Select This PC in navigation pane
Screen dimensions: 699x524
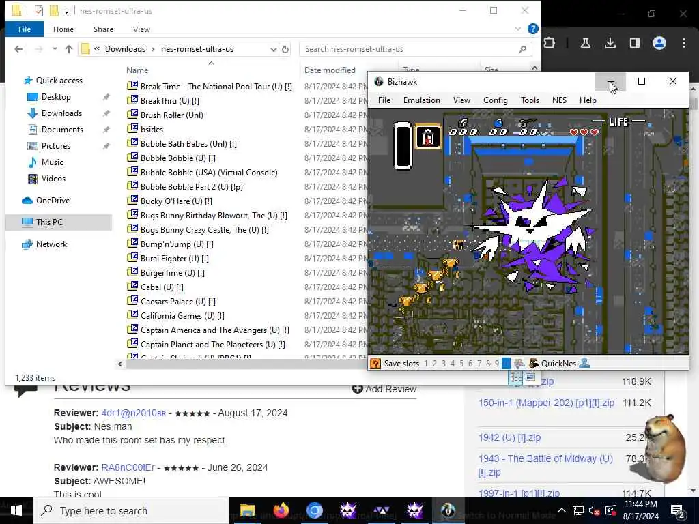point(49,222)
